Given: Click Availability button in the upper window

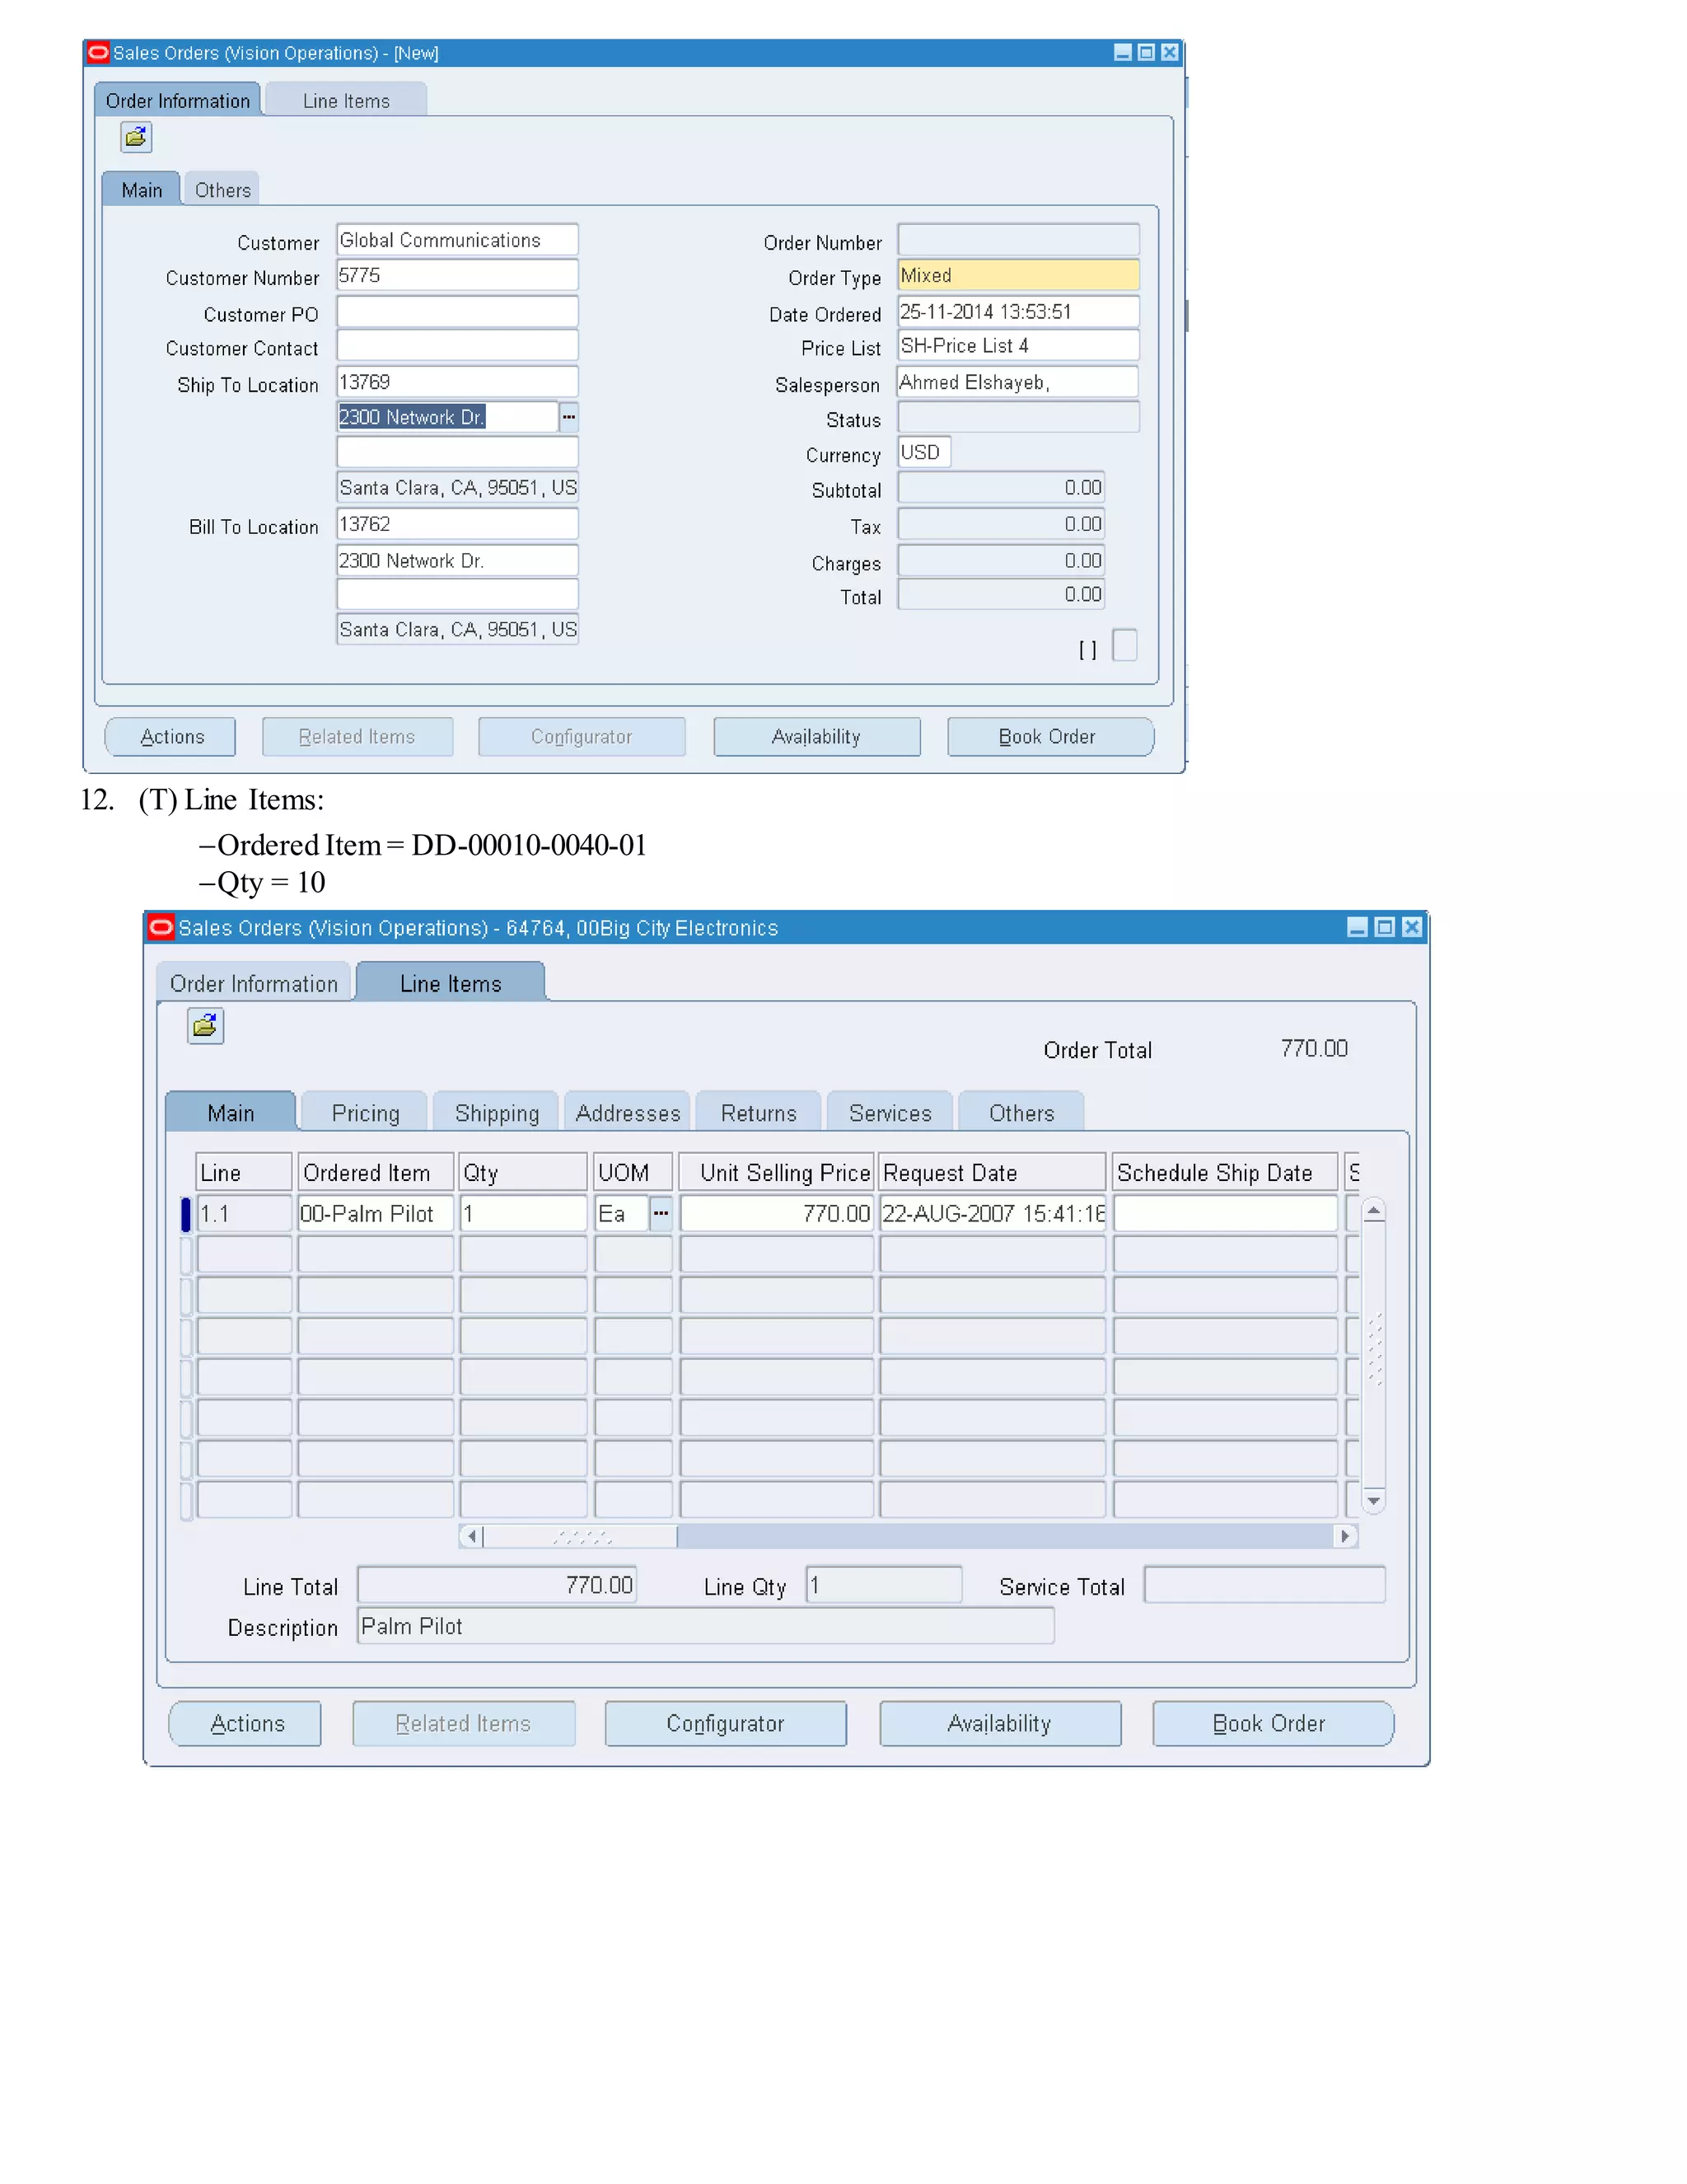Looking at the screenshot, I should click(x=816, y=737).
